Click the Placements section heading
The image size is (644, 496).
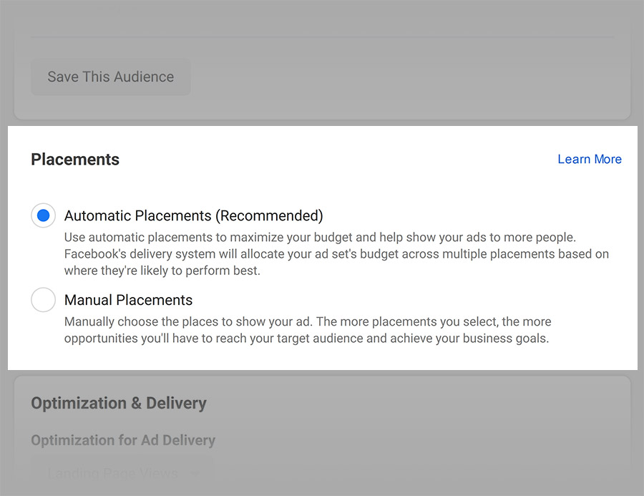click(x=75, y=160)
